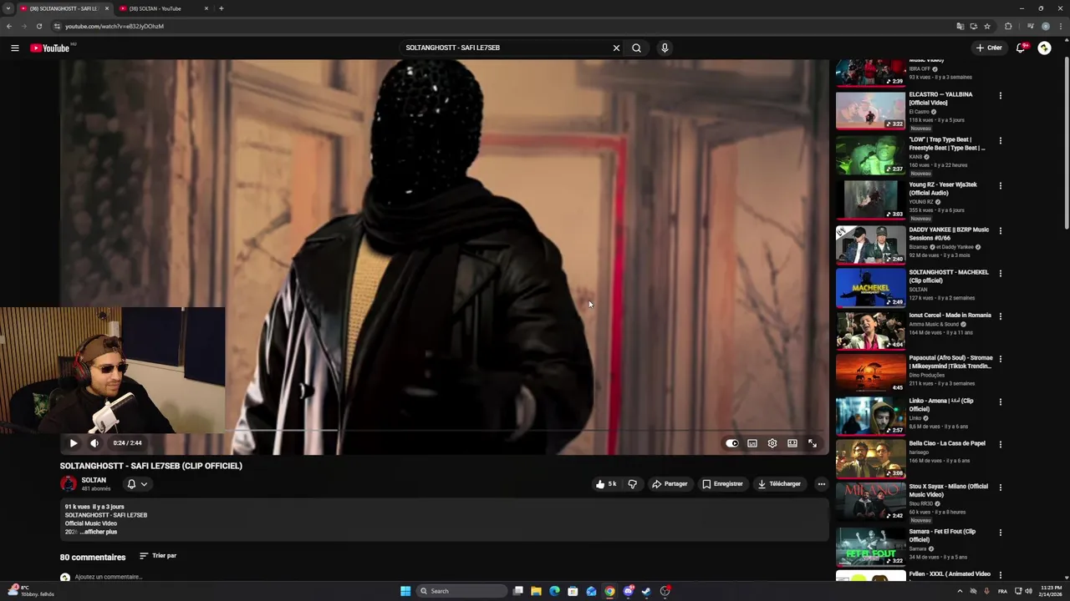Viewport: 1070px width, 601px height.
Task: Open the Windows Start button
Action: [405, 591]
